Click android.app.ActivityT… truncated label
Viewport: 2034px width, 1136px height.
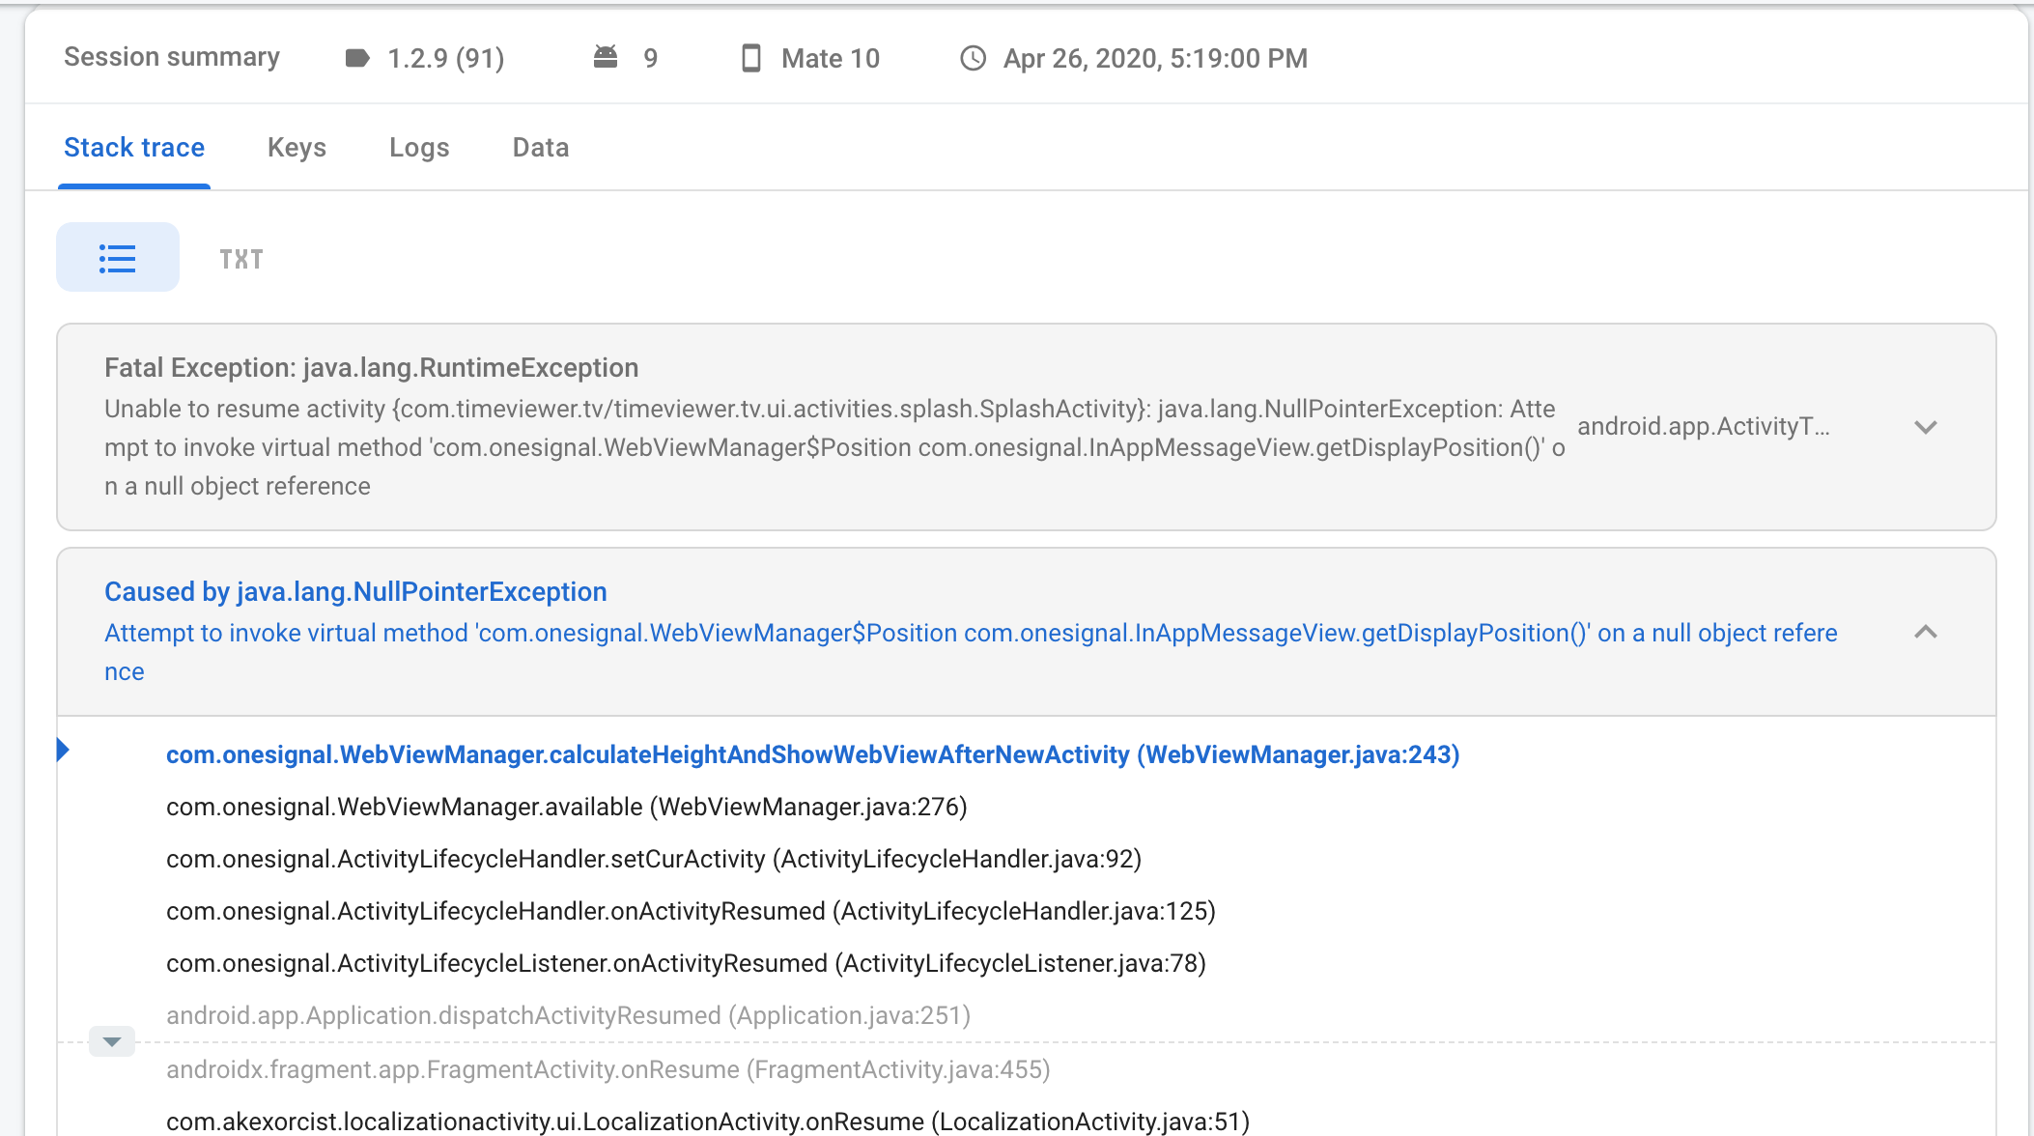tap(1704, 426)
